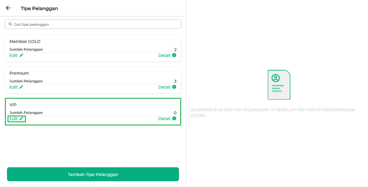The image size is (368, 187).
Task: Click the pencil icon on Premium
Action: pyautogui.click(x=21, y=87)
